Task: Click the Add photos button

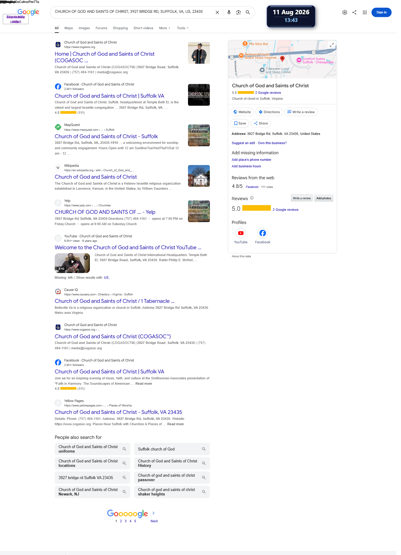Action: 324,198
